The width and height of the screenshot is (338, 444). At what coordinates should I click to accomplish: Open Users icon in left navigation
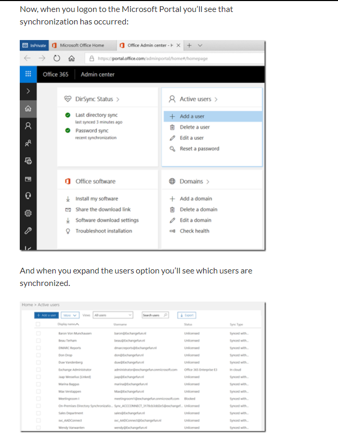point(28,126)
